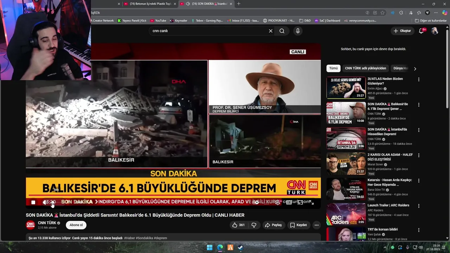The width and height of the screenshot is (450, 253).
Task: Open Microsoft Edge from the taskbar
Action: click(220, 247)
